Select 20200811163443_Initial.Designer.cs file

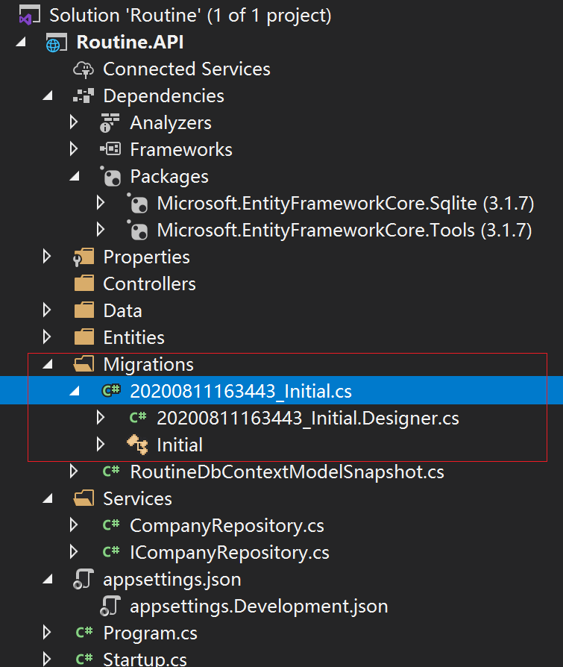click(307, 419)
